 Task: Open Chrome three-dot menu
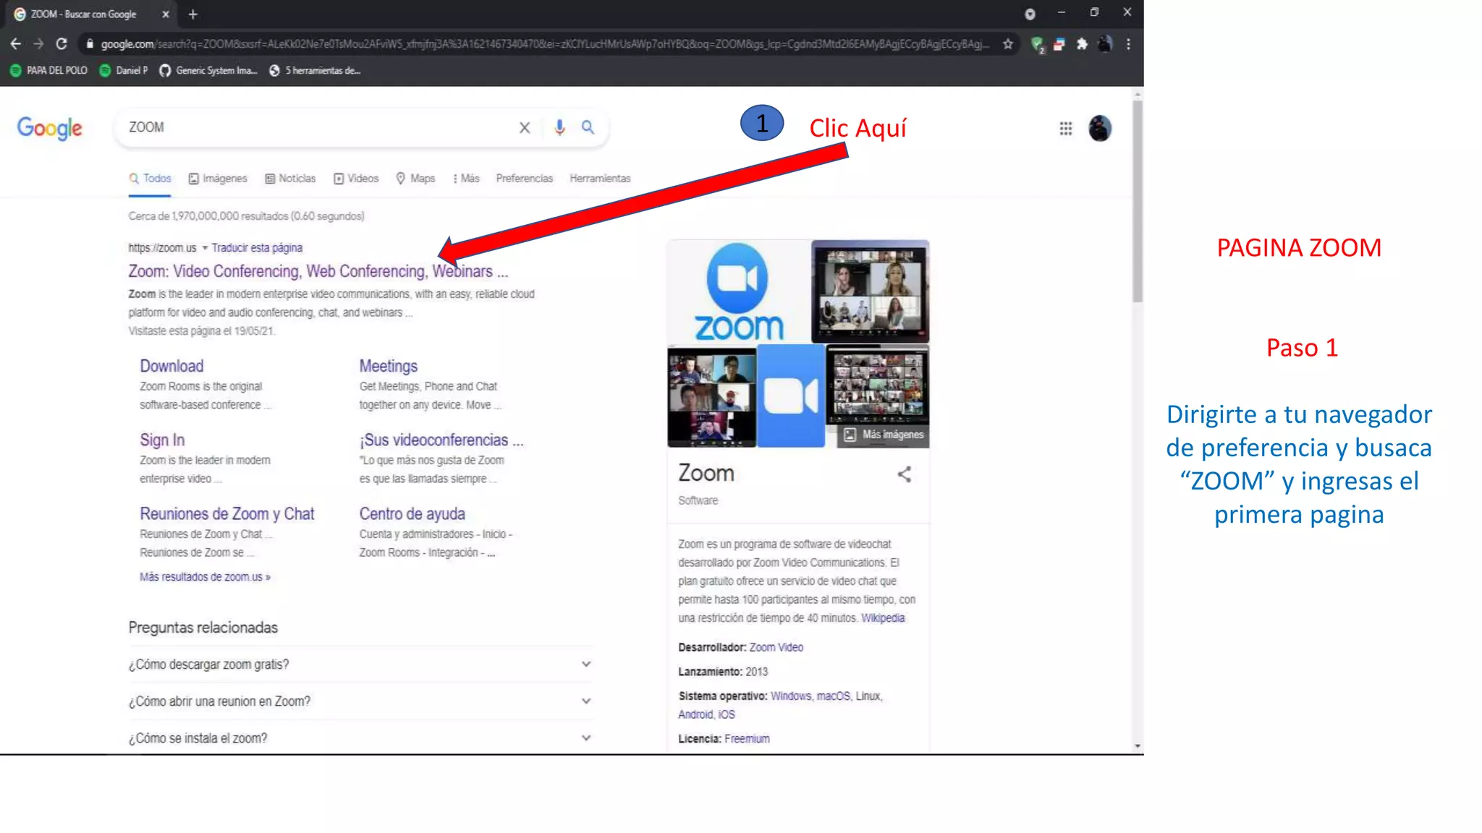click(1128, 44)
